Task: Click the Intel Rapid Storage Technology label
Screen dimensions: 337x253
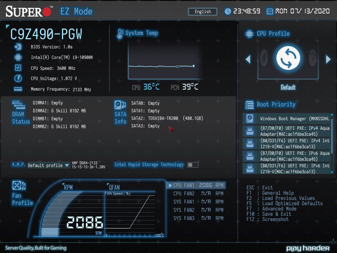Action: tap(149, 165)
